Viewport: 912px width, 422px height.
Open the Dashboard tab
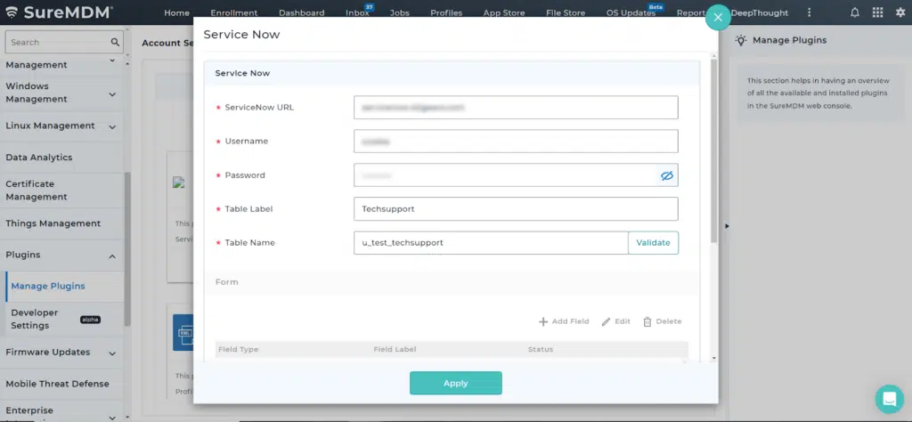301,12
